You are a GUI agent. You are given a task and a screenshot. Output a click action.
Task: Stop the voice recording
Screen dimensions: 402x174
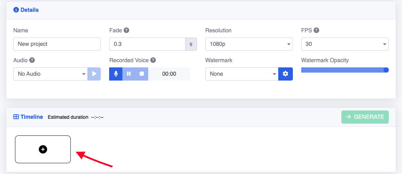pos(142,74)
